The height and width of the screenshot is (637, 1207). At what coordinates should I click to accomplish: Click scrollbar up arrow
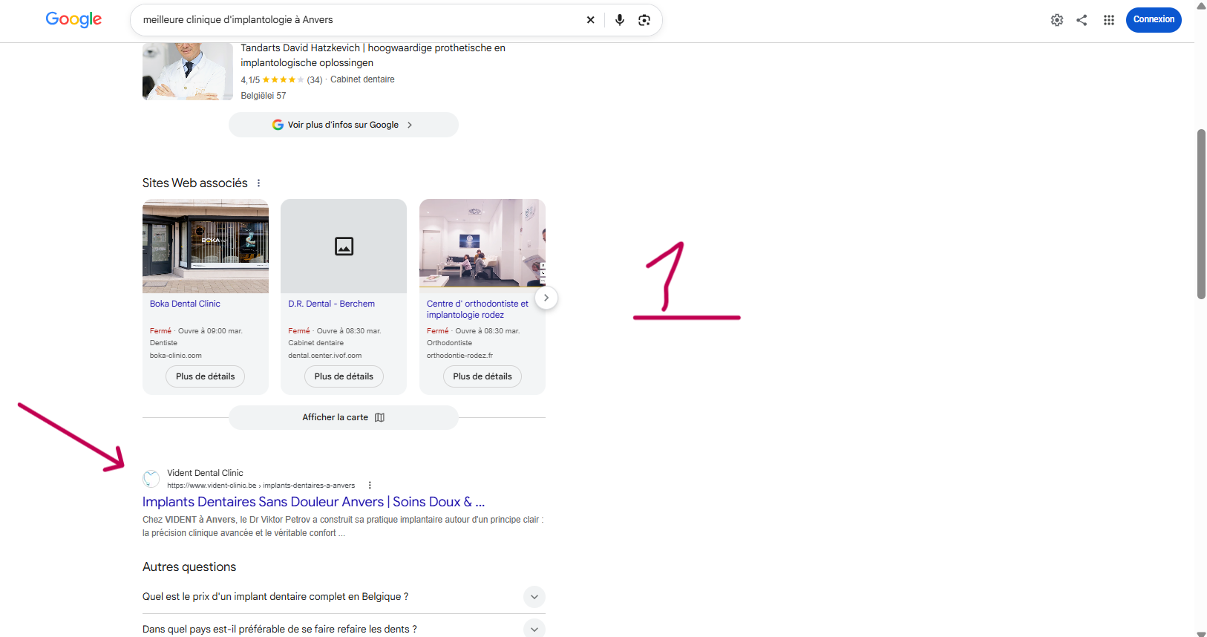tap(1201, 6)
